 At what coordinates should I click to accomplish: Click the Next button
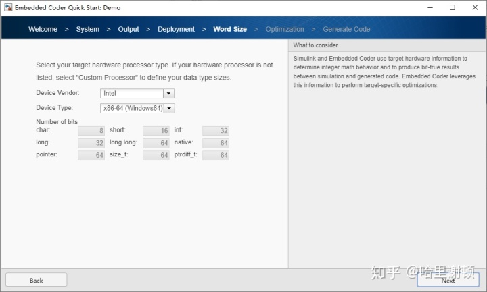coord(448,280)
